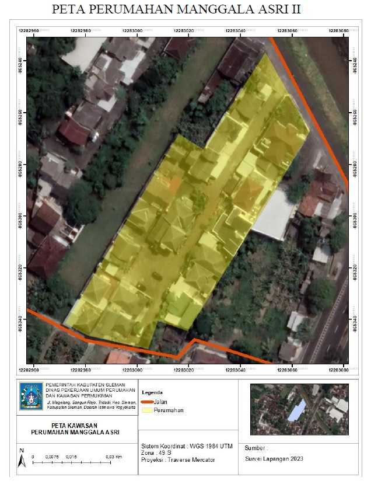The image size is (378, 491).
Task: Click the Pemerintah Kabupaten Sleman agency text
Action: 85,385
